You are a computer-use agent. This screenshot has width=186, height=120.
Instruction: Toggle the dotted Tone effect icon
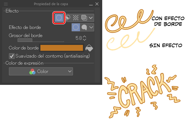[x=76, y=18]
